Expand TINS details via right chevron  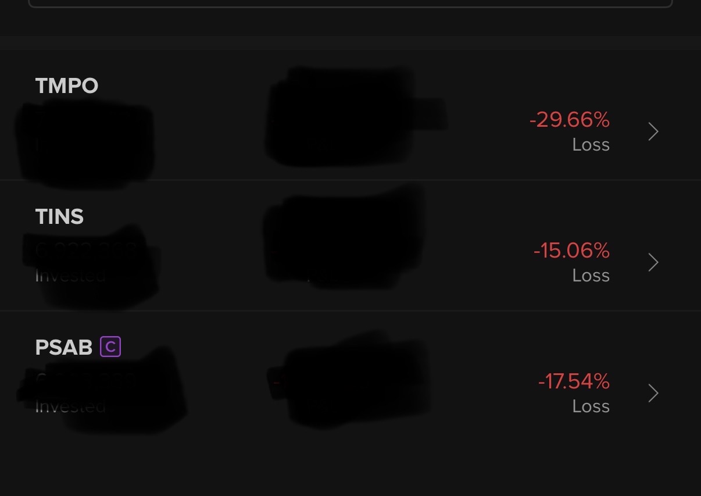pos(653,263)
